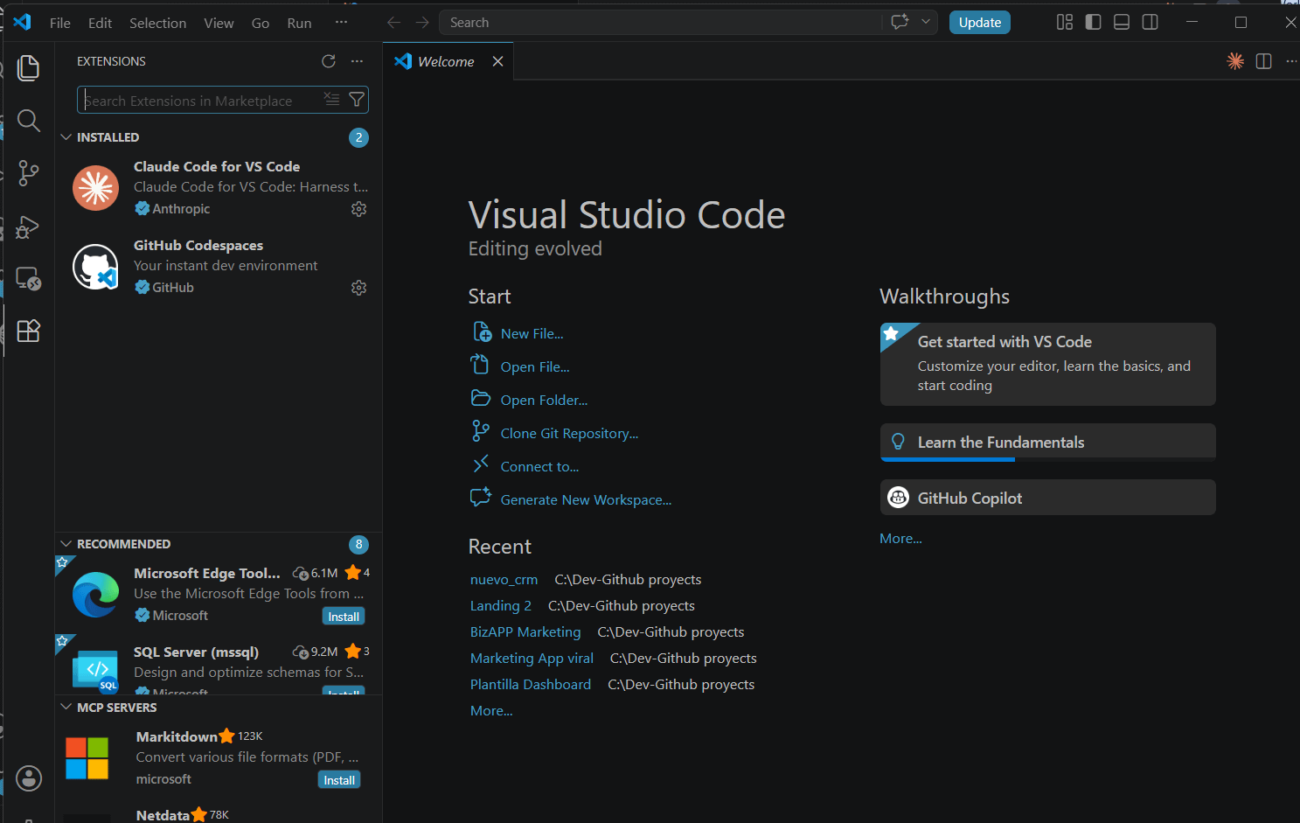Install Microsoft Edge Tools extension
The image size is (1300, 823).
(x=344, y=617)
